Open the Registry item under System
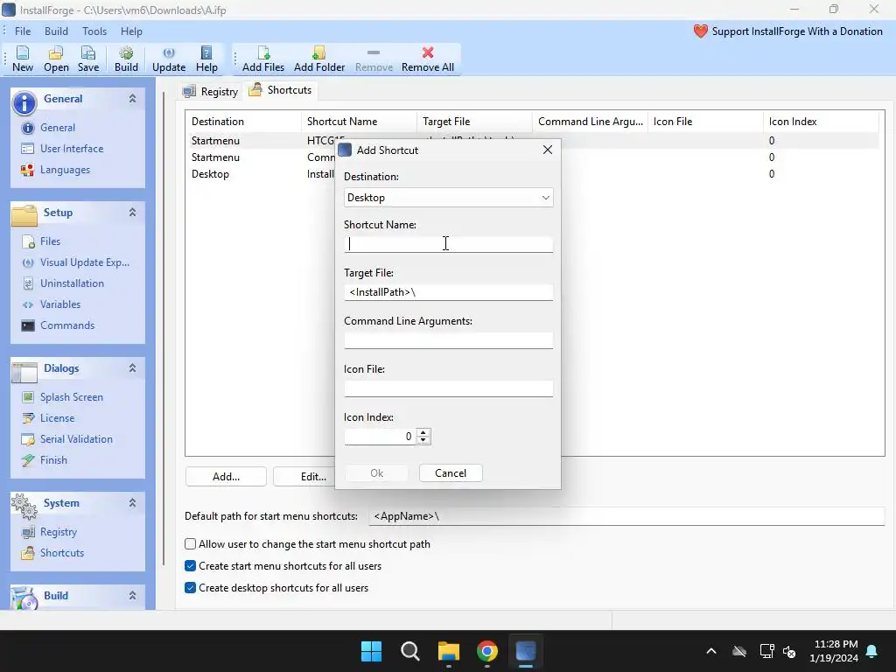 coord(58,532)
